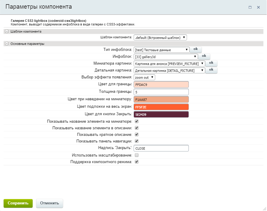Toggle Показывать панель навигации checkbox
Screen dimensions: 267x211
(137, 141)
